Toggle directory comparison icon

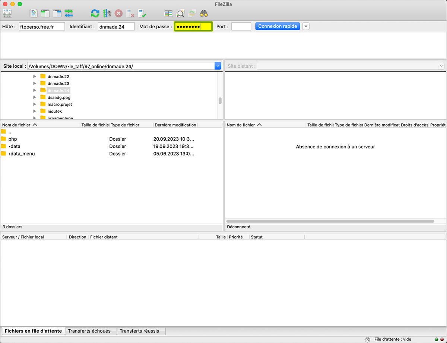pos(180,13)
